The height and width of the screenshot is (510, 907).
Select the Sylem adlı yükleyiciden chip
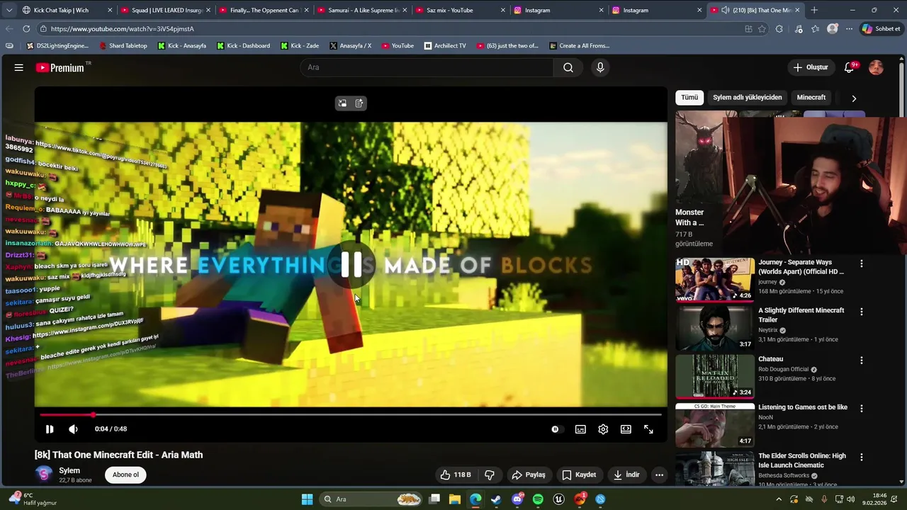(x=748, y=98)
